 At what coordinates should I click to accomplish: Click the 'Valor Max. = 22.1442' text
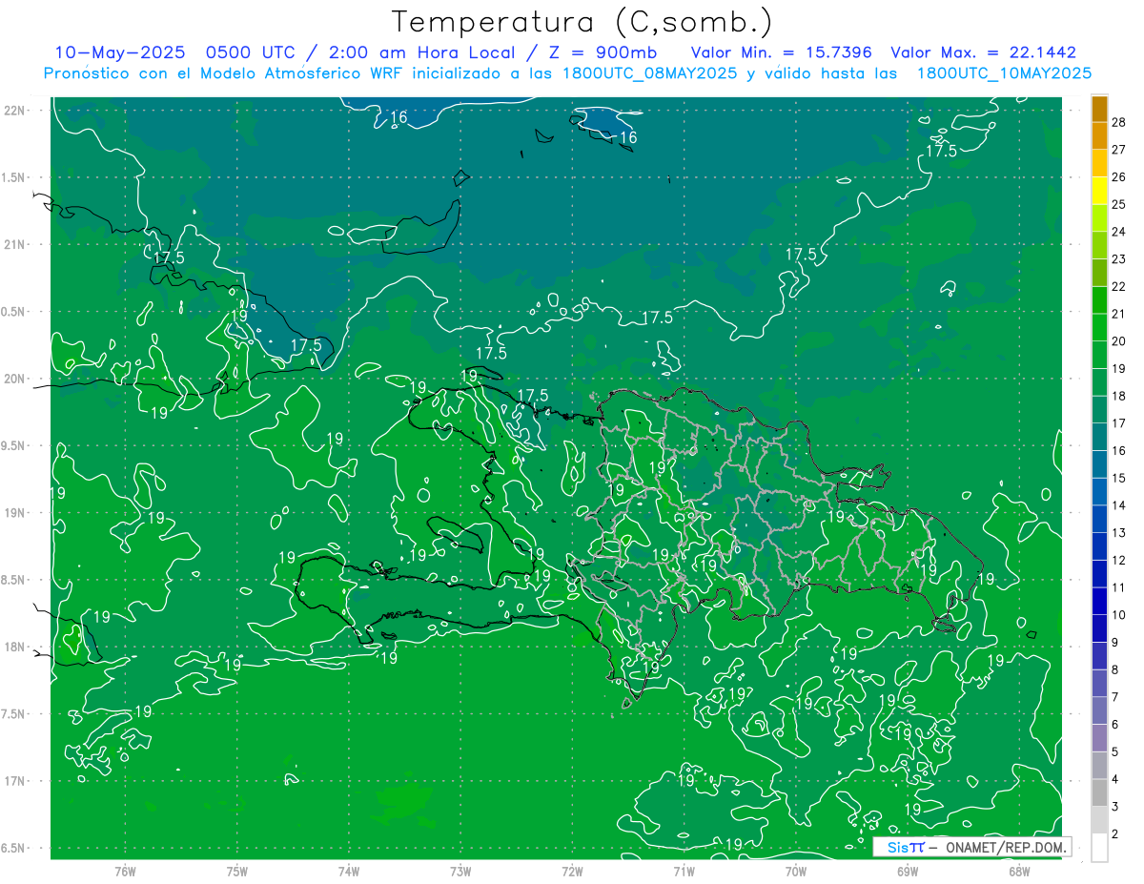984,52
